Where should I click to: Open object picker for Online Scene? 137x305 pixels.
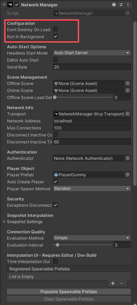128,91
